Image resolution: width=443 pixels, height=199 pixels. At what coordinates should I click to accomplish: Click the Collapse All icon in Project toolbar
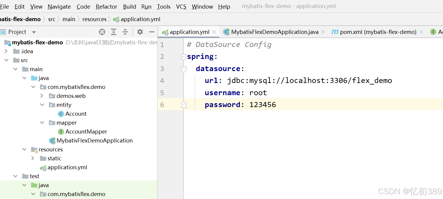click(x=125, y=32)
